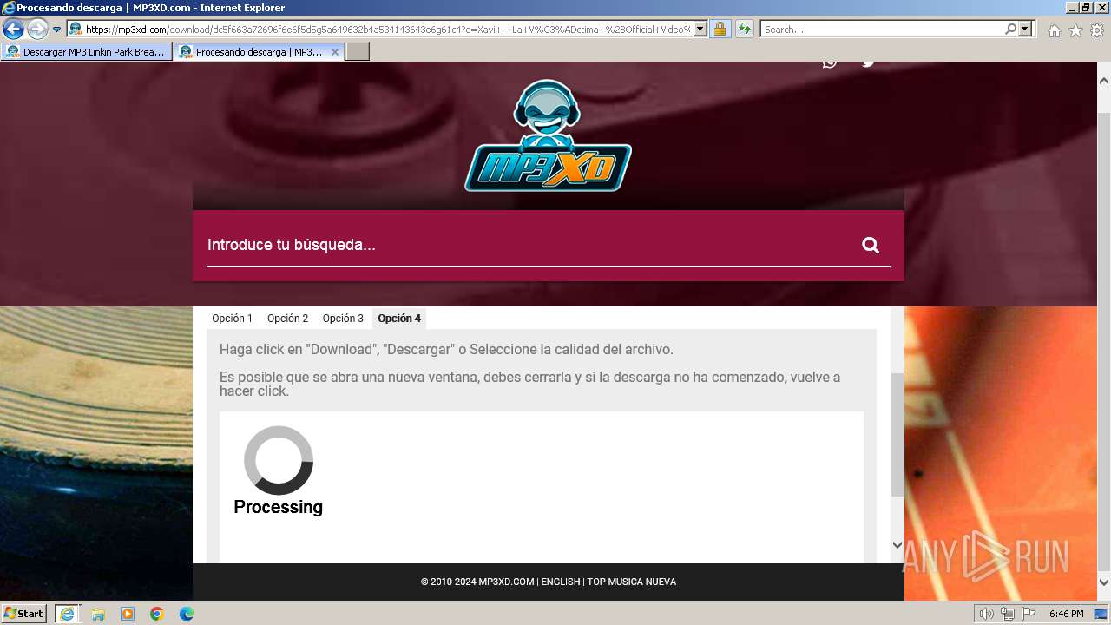The width and height of the screenshot is (1111, 625).
Task: Switch to Descargar MP3 Linkin Park tab
Action: [86, 52]
